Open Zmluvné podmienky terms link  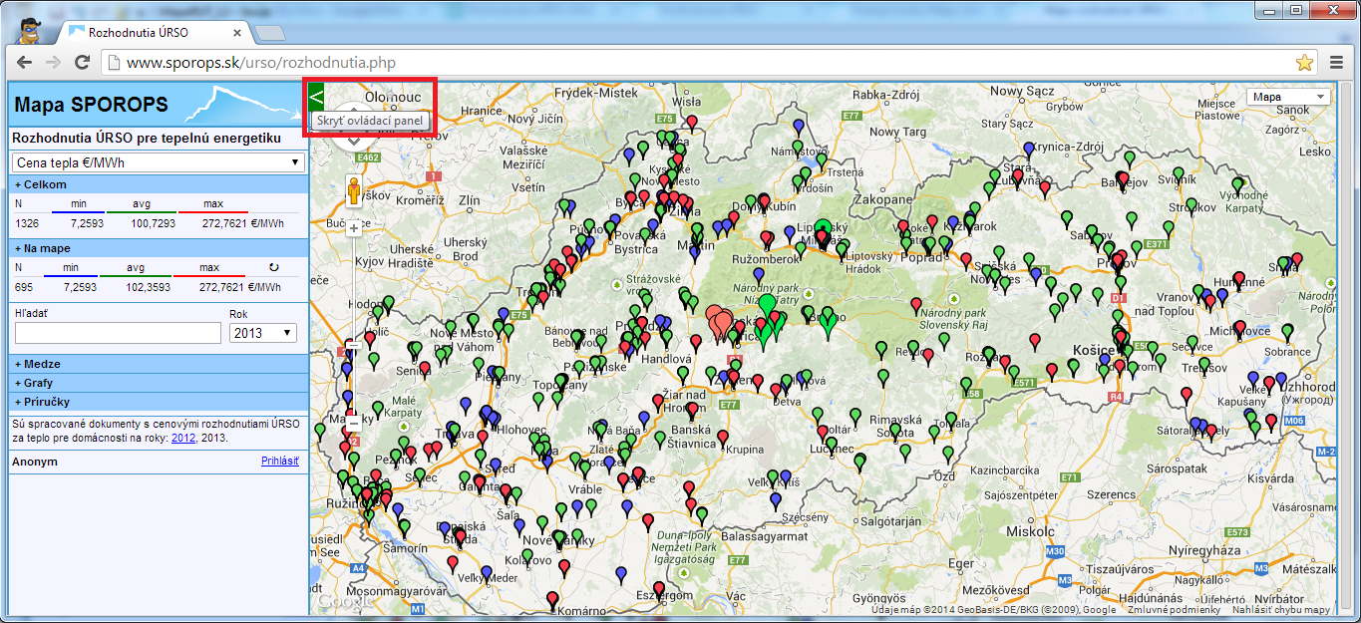click(x=1174, y=610)
